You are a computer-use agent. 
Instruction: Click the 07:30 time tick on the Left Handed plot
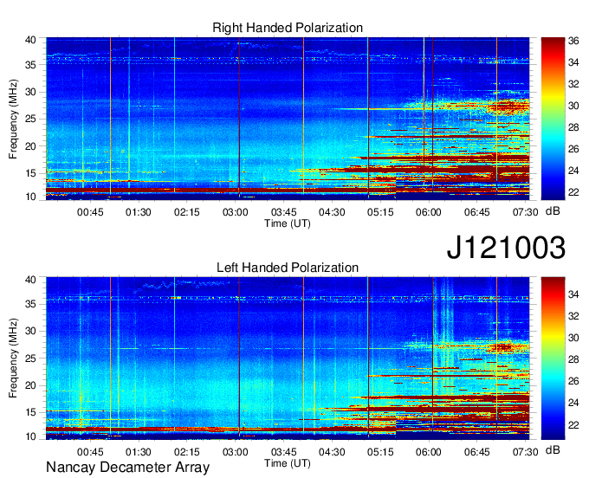[526, 452]
